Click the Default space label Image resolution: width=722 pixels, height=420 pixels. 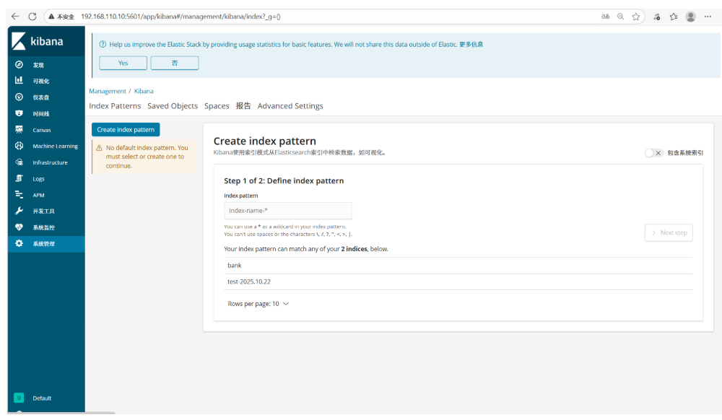pyautogui.click(x=42, y=398)
